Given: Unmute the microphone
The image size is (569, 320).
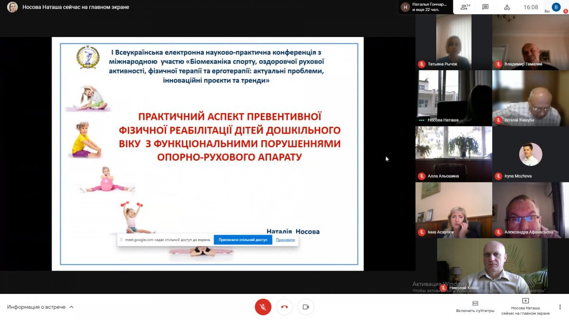Looking at the screenshot, I should (x=263, y=307).
